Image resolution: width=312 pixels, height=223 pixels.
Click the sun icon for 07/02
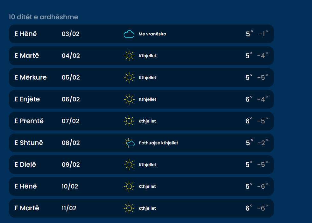point(129,121)
